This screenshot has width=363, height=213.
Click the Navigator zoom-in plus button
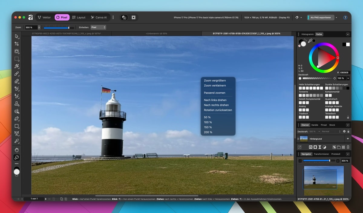click(338, 161)
